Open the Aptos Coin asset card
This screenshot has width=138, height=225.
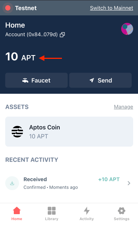(69, 132)
